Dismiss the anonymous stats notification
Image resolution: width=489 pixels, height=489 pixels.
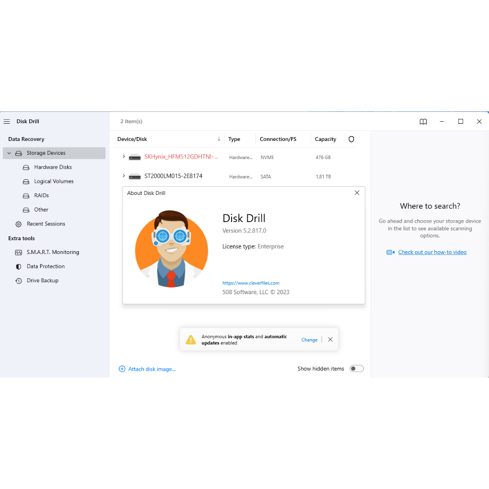pos(330,340)
